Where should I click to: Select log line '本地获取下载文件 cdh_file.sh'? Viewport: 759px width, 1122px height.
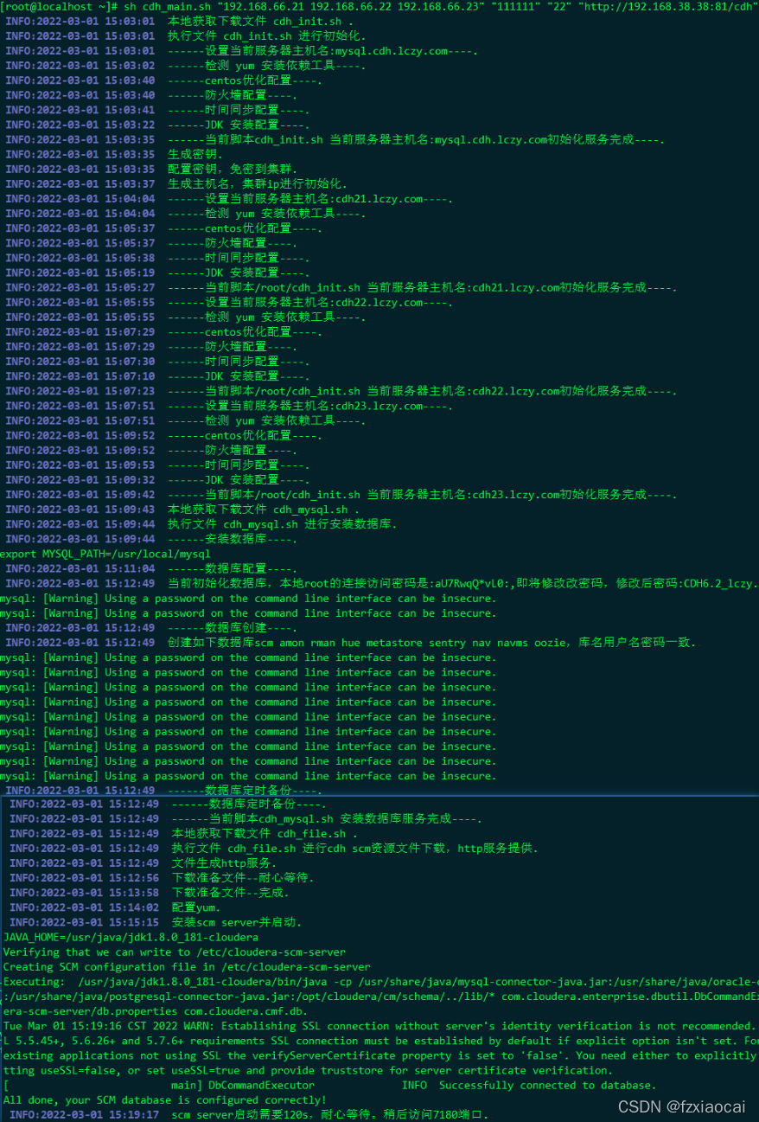(x=182, y=834)
